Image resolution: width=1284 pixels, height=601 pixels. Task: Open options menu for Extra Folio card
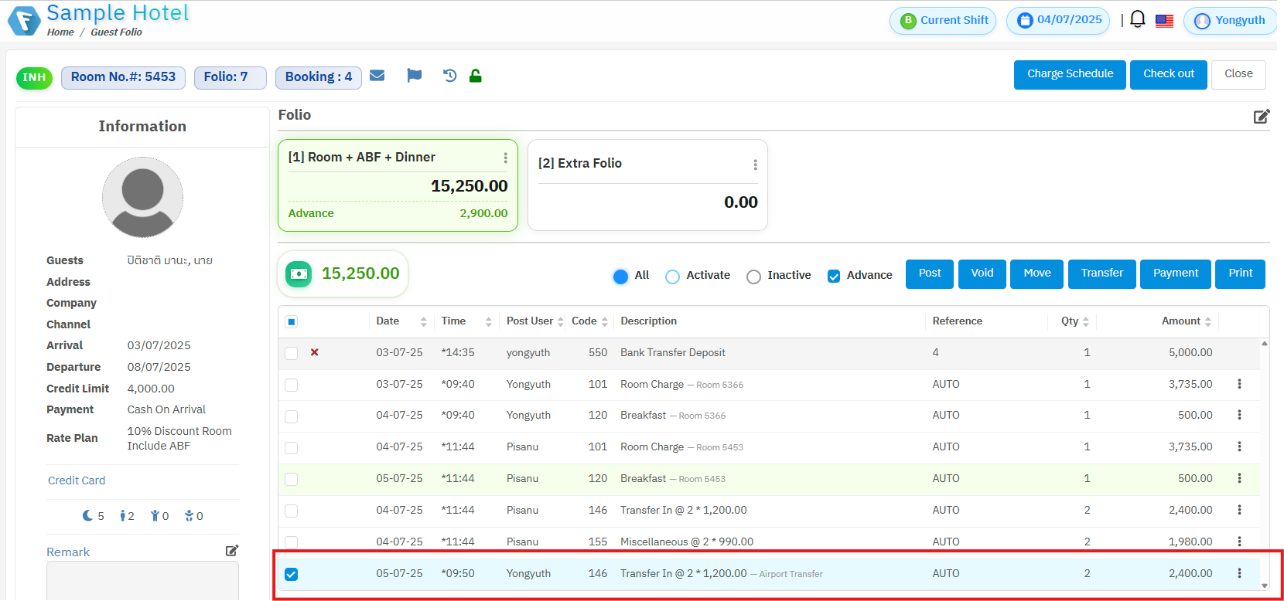click(x=755, y=165)
